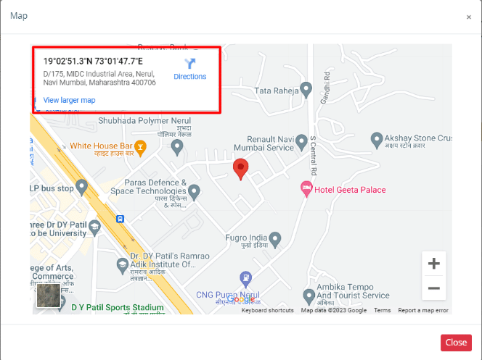Click the Directions arrow icon
This screenshot has height=360, width=482.
point(190,64)
